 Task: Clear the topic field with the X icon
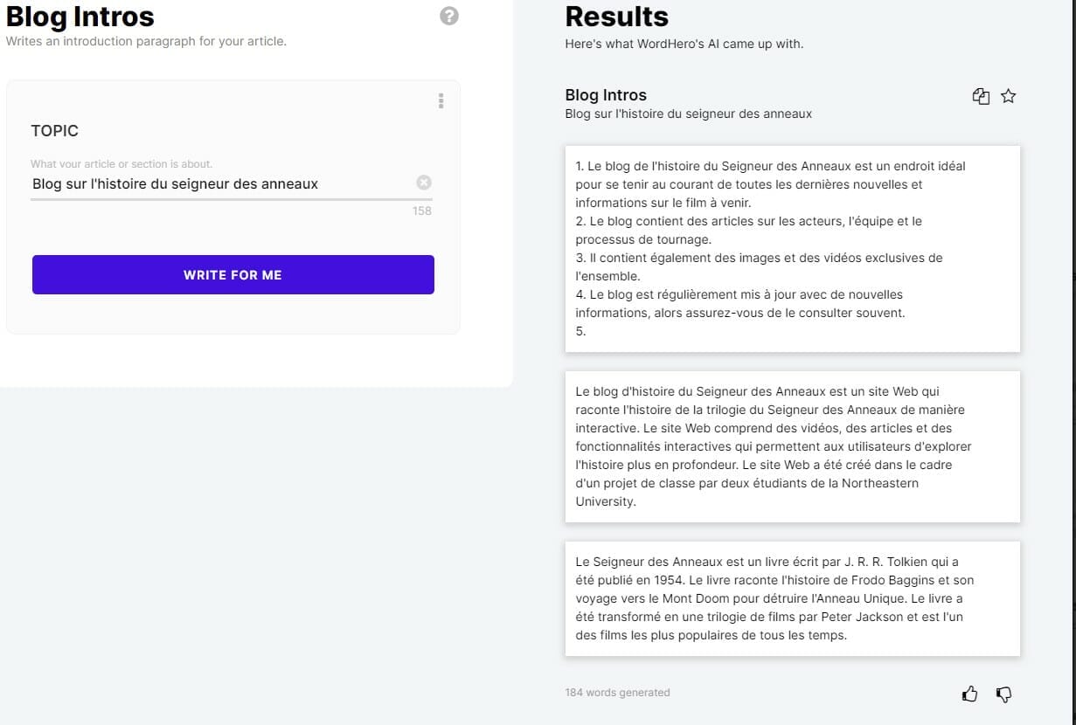click(424, 183)
